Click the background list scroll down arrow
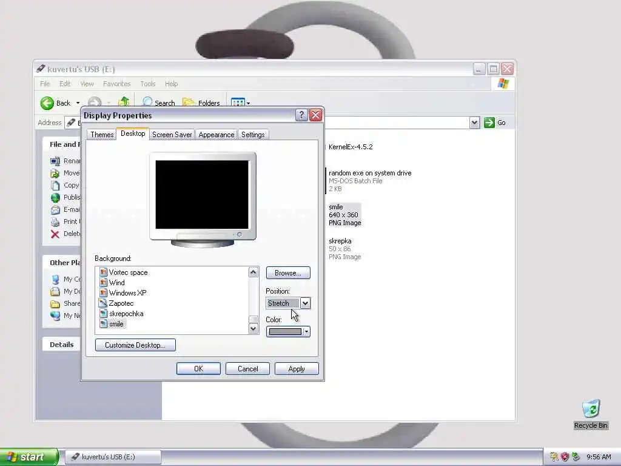The height and width of the screenshot is (466, 621). (253, 328)
